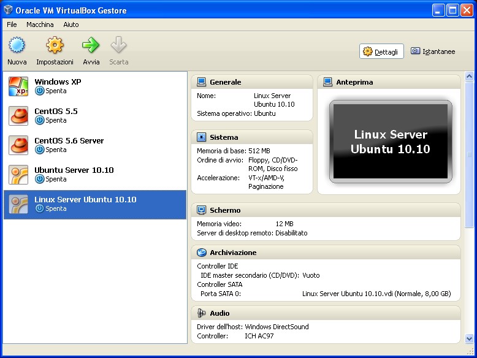
Task: Click the Linux Server Ubuntu 10.10.vdi entry
Action: [x=376, y=294]
